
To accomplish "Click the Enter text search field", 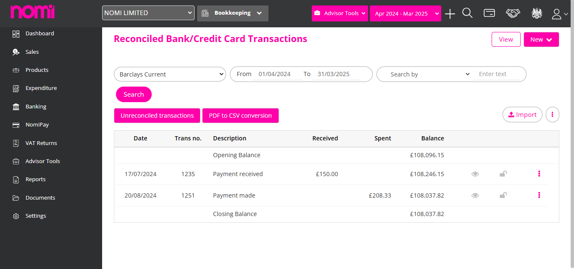I will [x=496, y=74].
